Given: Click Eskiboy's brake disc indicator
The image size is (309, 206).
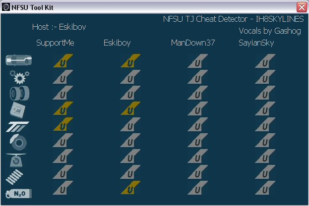Looking at the screenshot, I should 130,140.
